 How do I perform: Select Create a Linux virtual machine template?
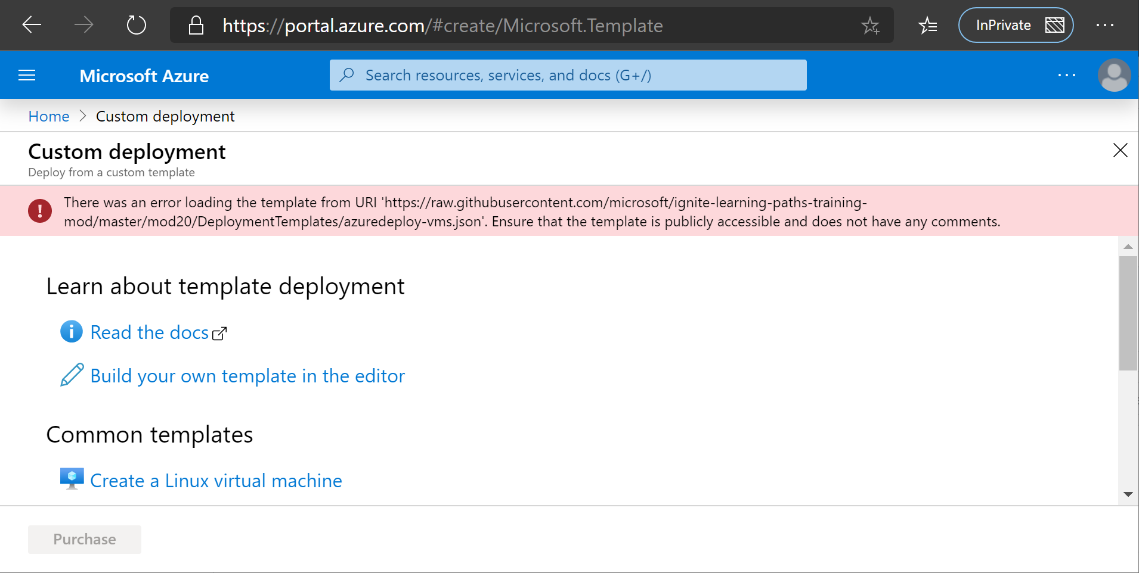coord(215,479)
